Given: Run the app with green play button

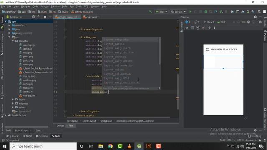Looking at the screenshot, I should coord(191,12).
